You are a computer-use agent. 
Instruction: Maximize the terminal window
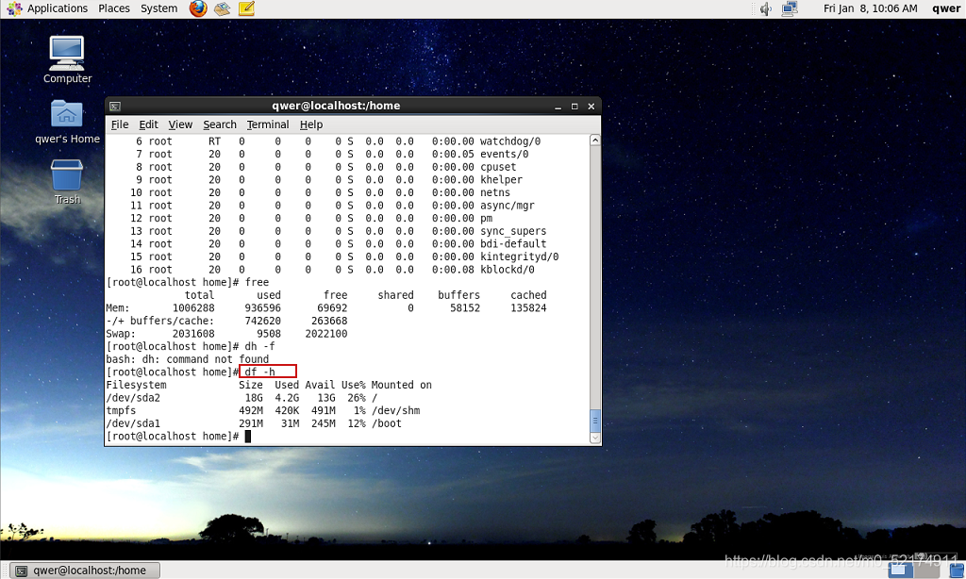tap(575, 107)
